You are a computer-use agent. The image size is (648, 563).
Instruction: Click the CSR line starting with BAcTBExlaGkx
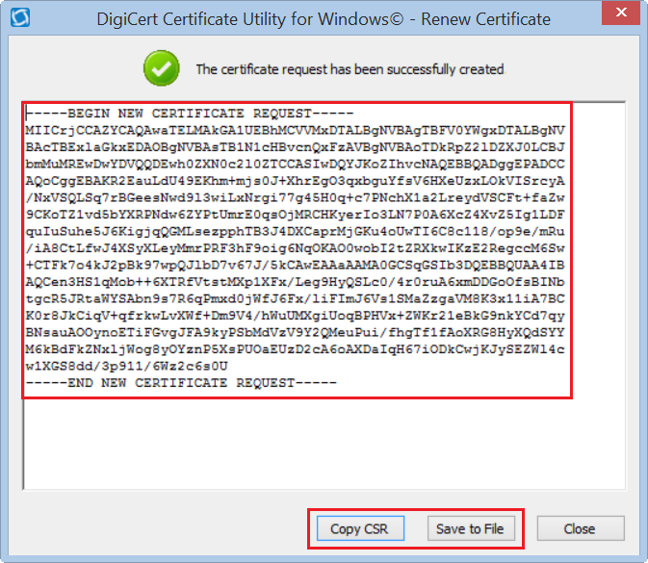(296, 143)
